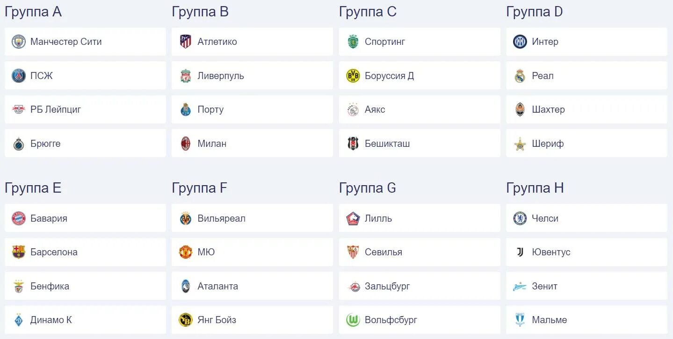Click the Wolfsburg green W logo
Image resolution: width=673 pixels, height=339 pixels.
[353, 320]
